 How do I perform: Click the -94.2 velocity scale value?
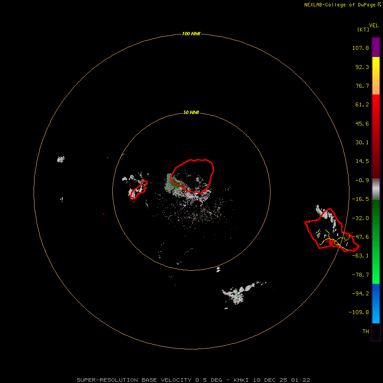pyautogui.click(x=360, y=293)
